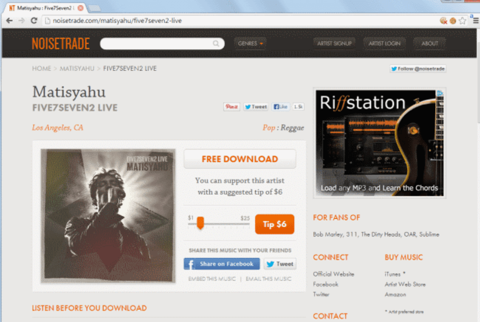This screenshot has height=322, width=480.
Task: Click the browser back arrow
Action: [x=9, y=21]
